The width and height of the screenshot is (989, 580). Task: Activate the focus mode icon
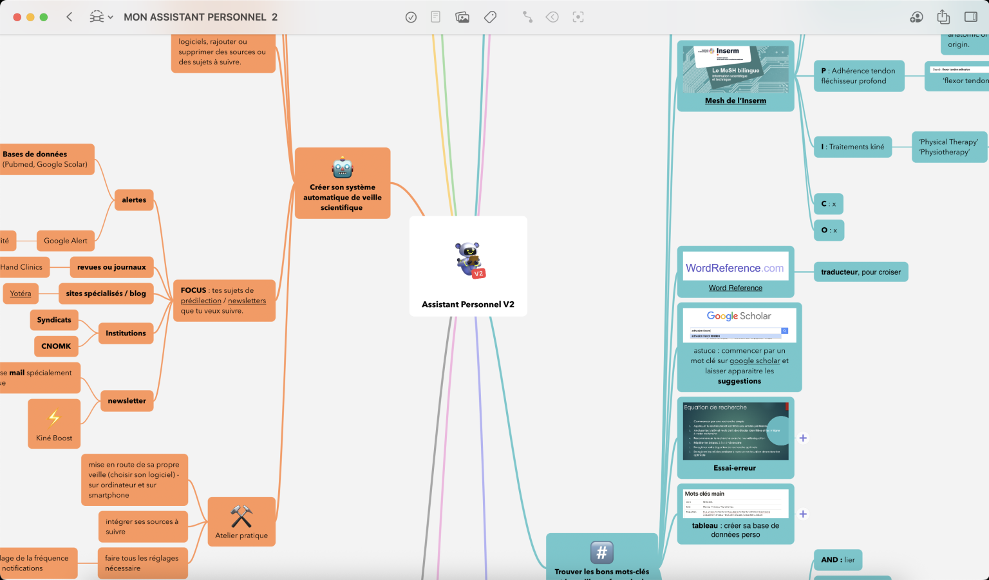pos(578,17)
